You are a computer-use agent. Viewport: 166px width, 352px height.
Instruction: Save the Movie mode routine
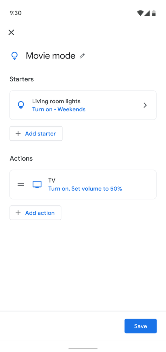[x=140, y=326]
